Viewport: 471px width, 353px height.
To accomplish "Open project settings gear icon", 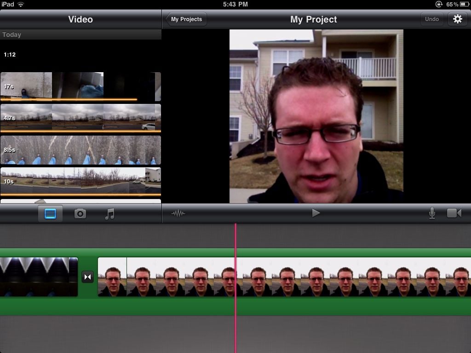I will click(457, 19).
